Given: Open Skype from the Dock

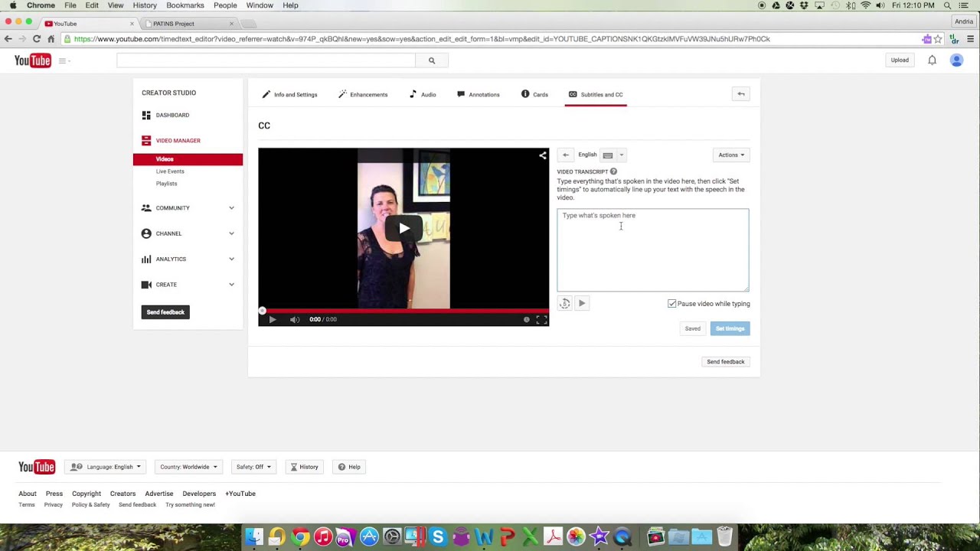Looking at the screenshot, I should pyautogui.click(x=438, y=537).
